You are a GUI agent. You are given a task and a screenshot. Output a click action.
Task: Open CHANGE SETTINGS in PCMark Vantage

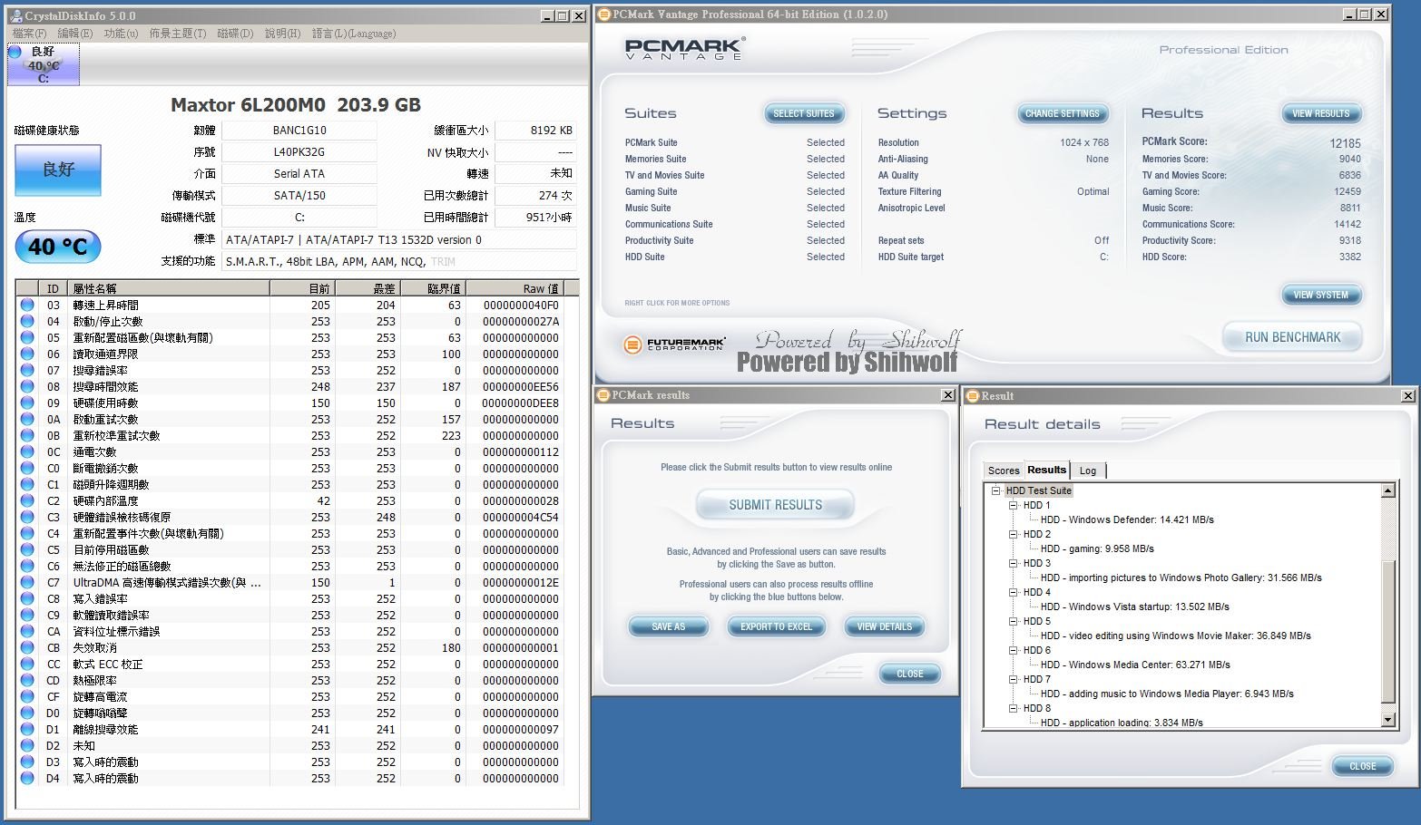coord(1062,114)
